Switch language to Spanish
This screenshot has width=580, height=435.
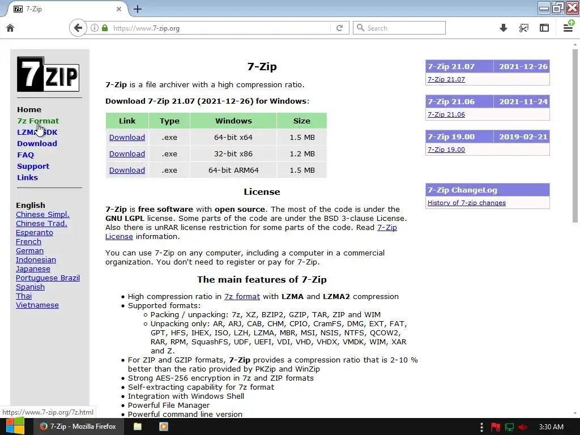[x=31, y=287]
